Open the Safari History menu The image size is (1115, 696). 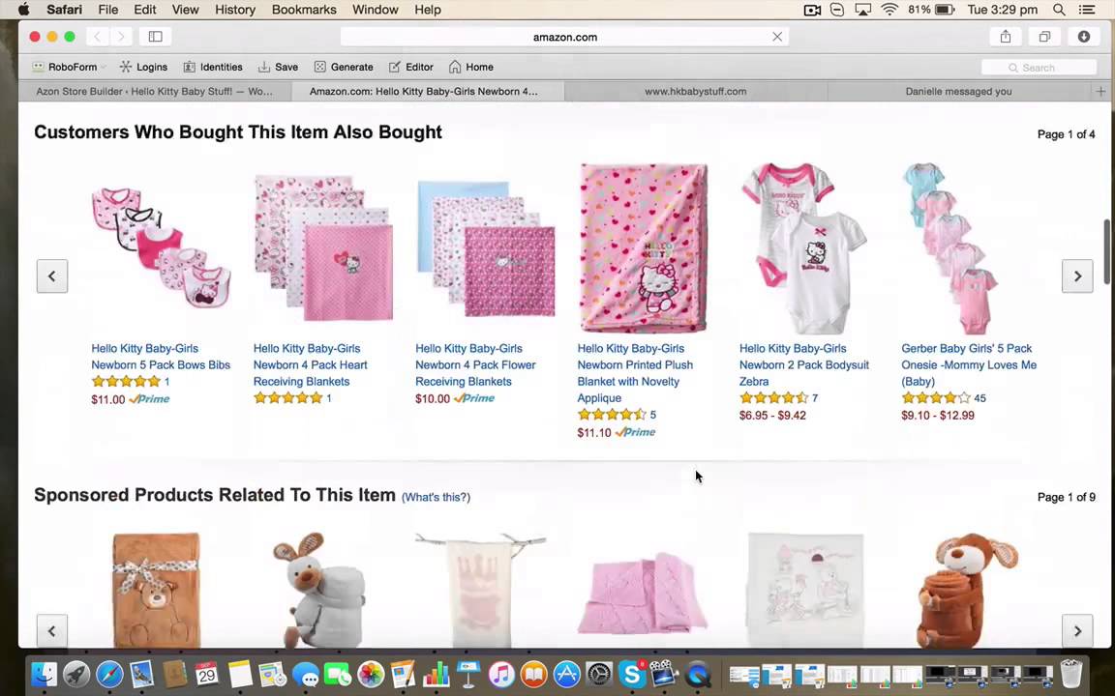point(234,10)
